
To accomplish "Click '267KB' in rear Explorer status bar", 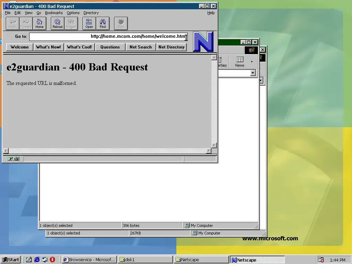I will tap(135, 233).
